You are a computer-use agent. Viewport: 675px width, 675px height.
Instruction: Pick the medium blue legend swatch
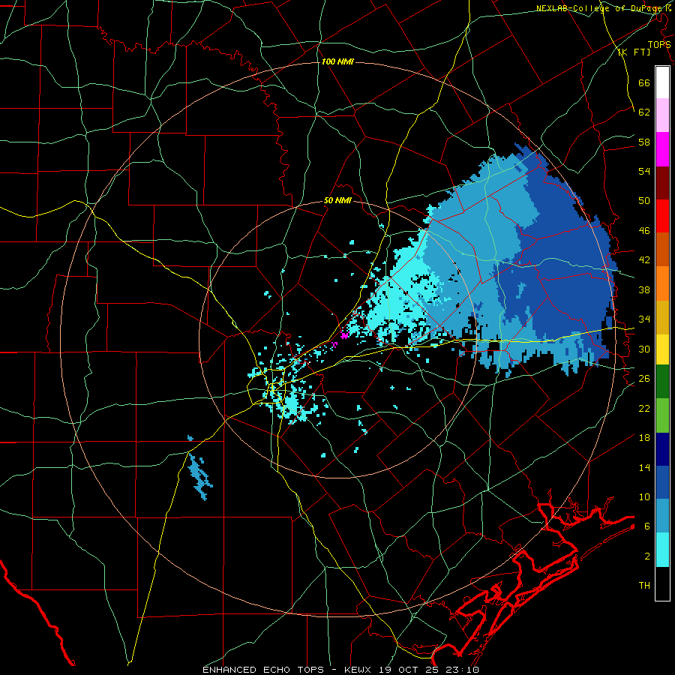pyautogui.click(x=662, y=482)
